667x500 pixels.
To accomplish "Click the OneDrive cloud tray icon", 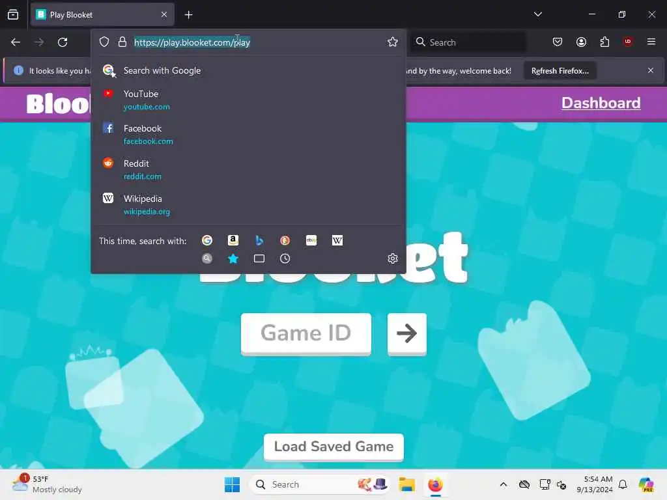I will pos(524,484).
